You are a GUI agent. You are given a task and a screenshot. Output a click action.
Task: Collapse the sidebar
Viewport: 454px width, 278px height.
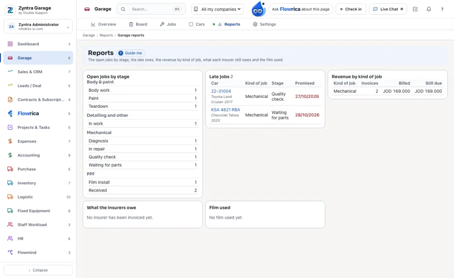click(38, 270)
